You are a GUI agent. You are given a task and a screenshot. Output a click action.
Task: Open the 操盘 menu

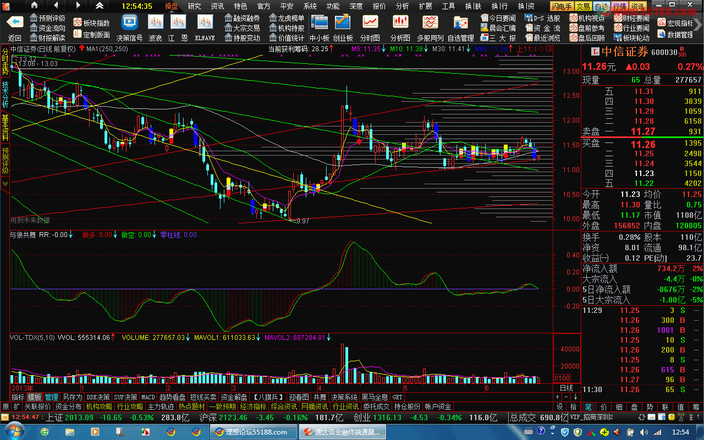(x=171, y=6)
